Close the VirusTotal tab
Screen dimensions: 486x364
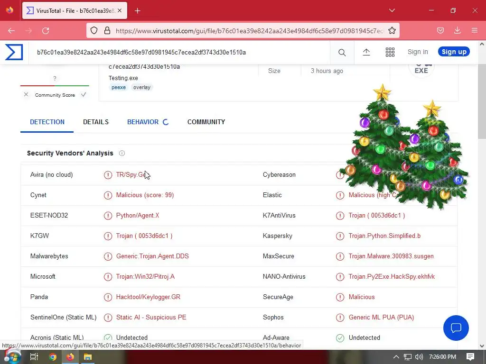pos(120,10)
